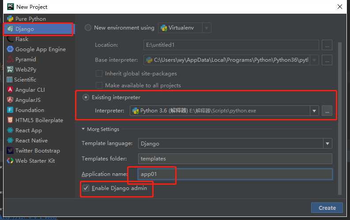Click the Pyramid project icon
350x220 pixels.
point(10,59)
